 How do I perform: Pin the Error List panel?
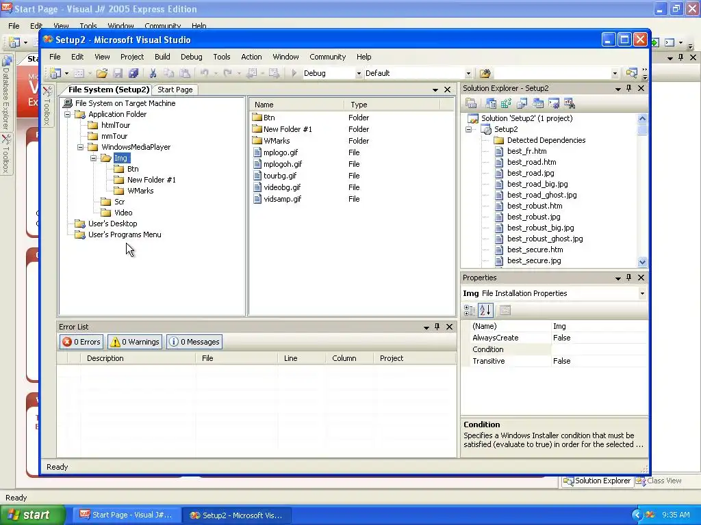tap(437, 327)
